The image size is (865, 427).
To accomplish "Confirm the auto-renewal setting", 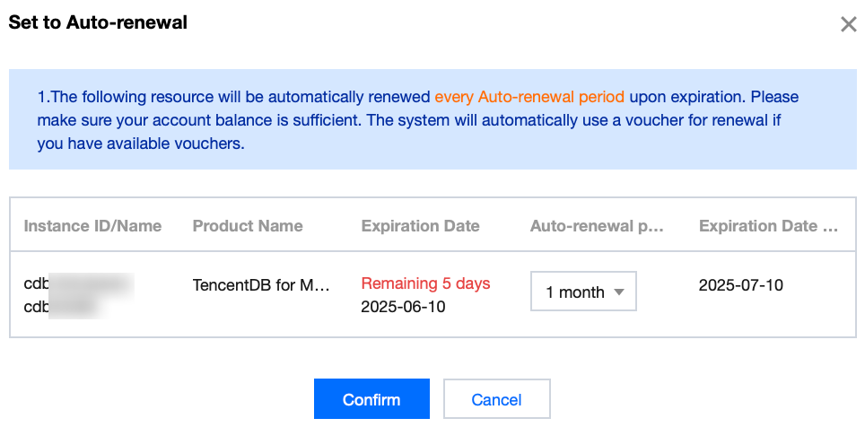I will 371,399.
